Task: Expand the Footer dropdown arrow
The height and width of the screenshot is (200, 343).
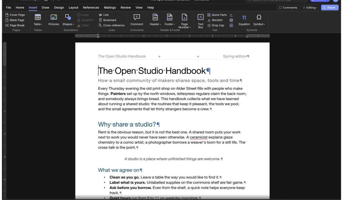Action: (174, 24)
